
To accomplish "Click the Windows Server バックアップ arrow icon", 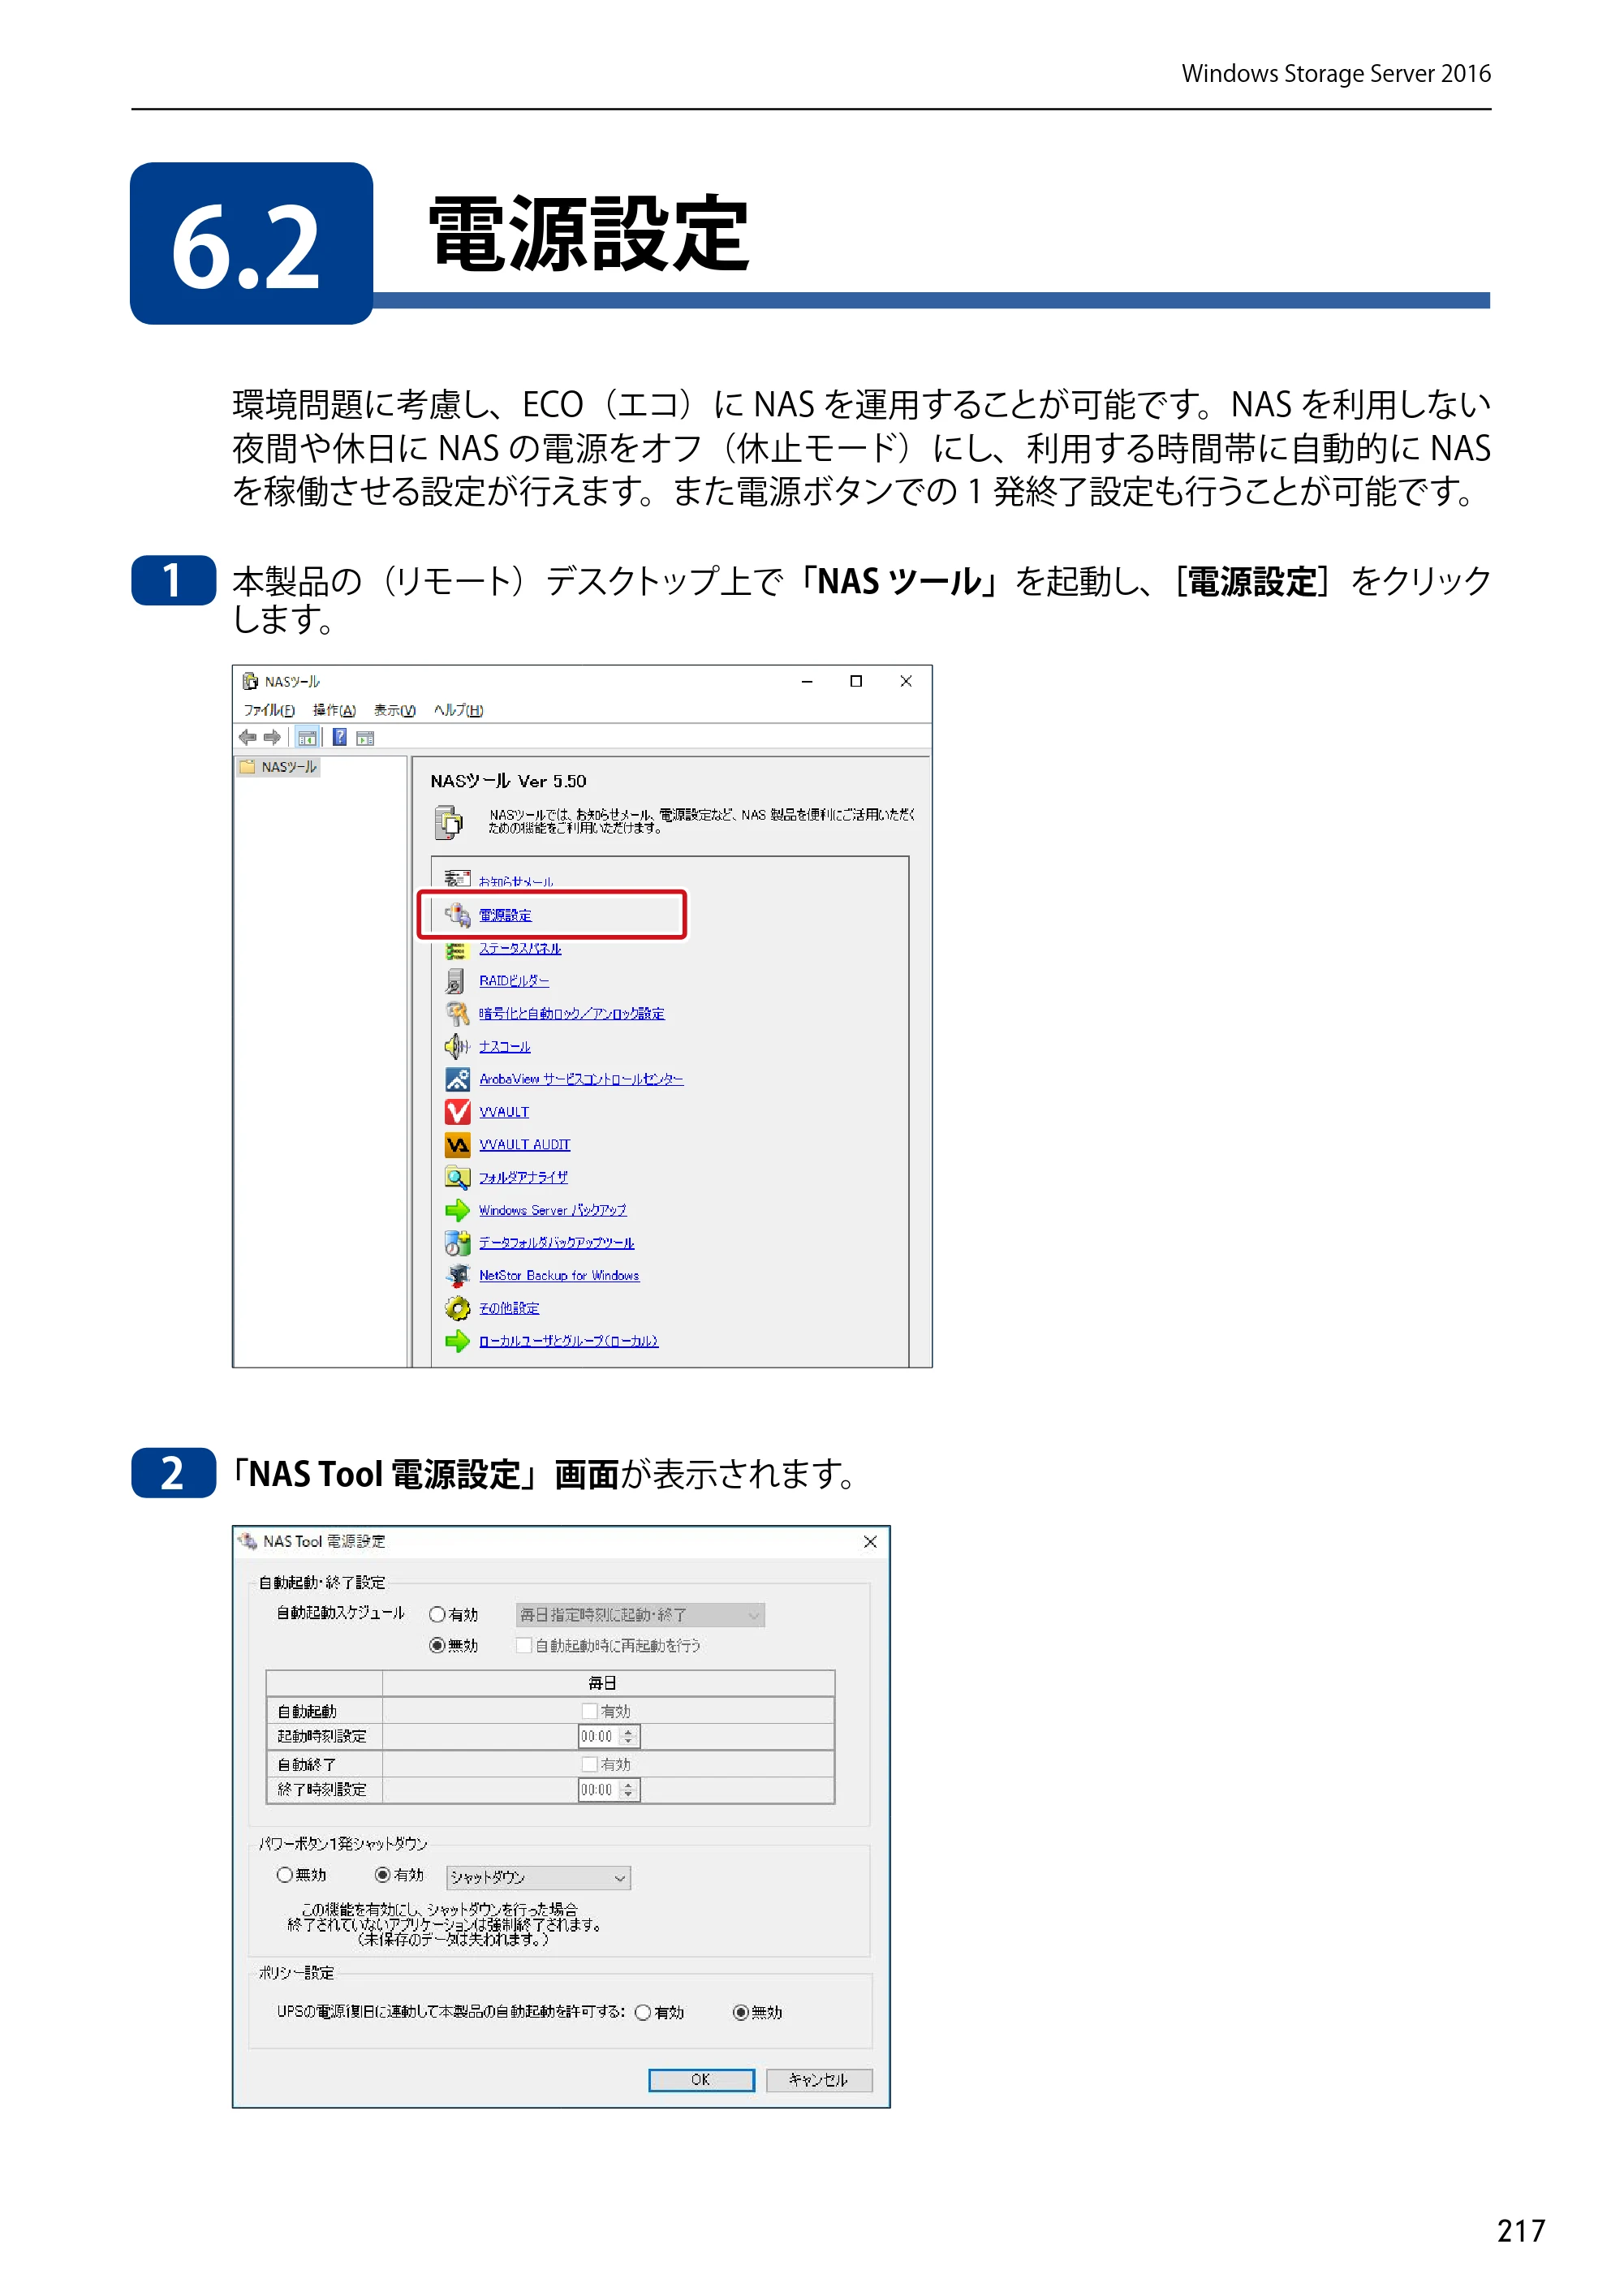I will coord(457,1210).
